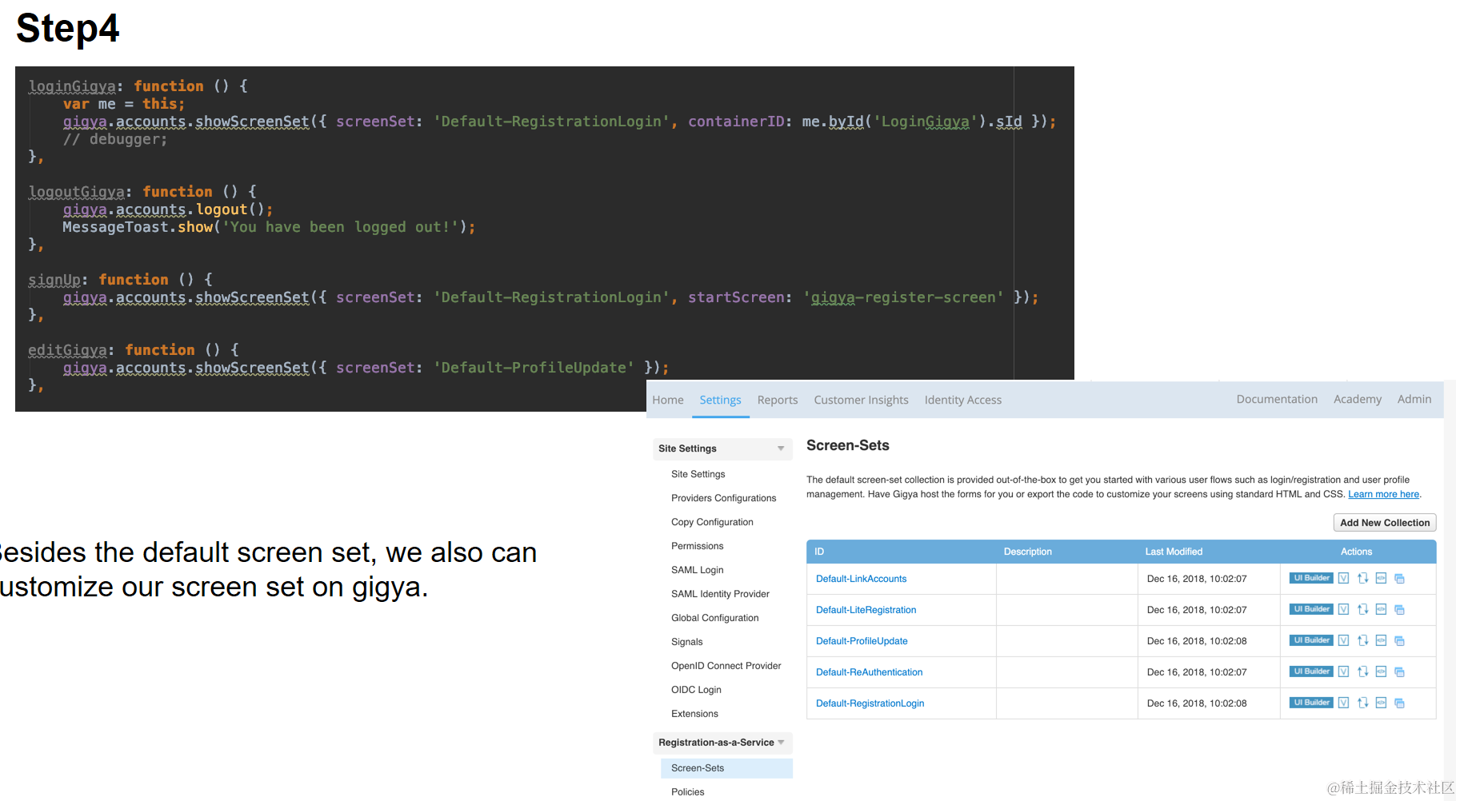The image size is (1460, 801).
Task: Open the code icon for Default-LiteRegistration
Action: pyautogui.click(x=1381, y=609)
